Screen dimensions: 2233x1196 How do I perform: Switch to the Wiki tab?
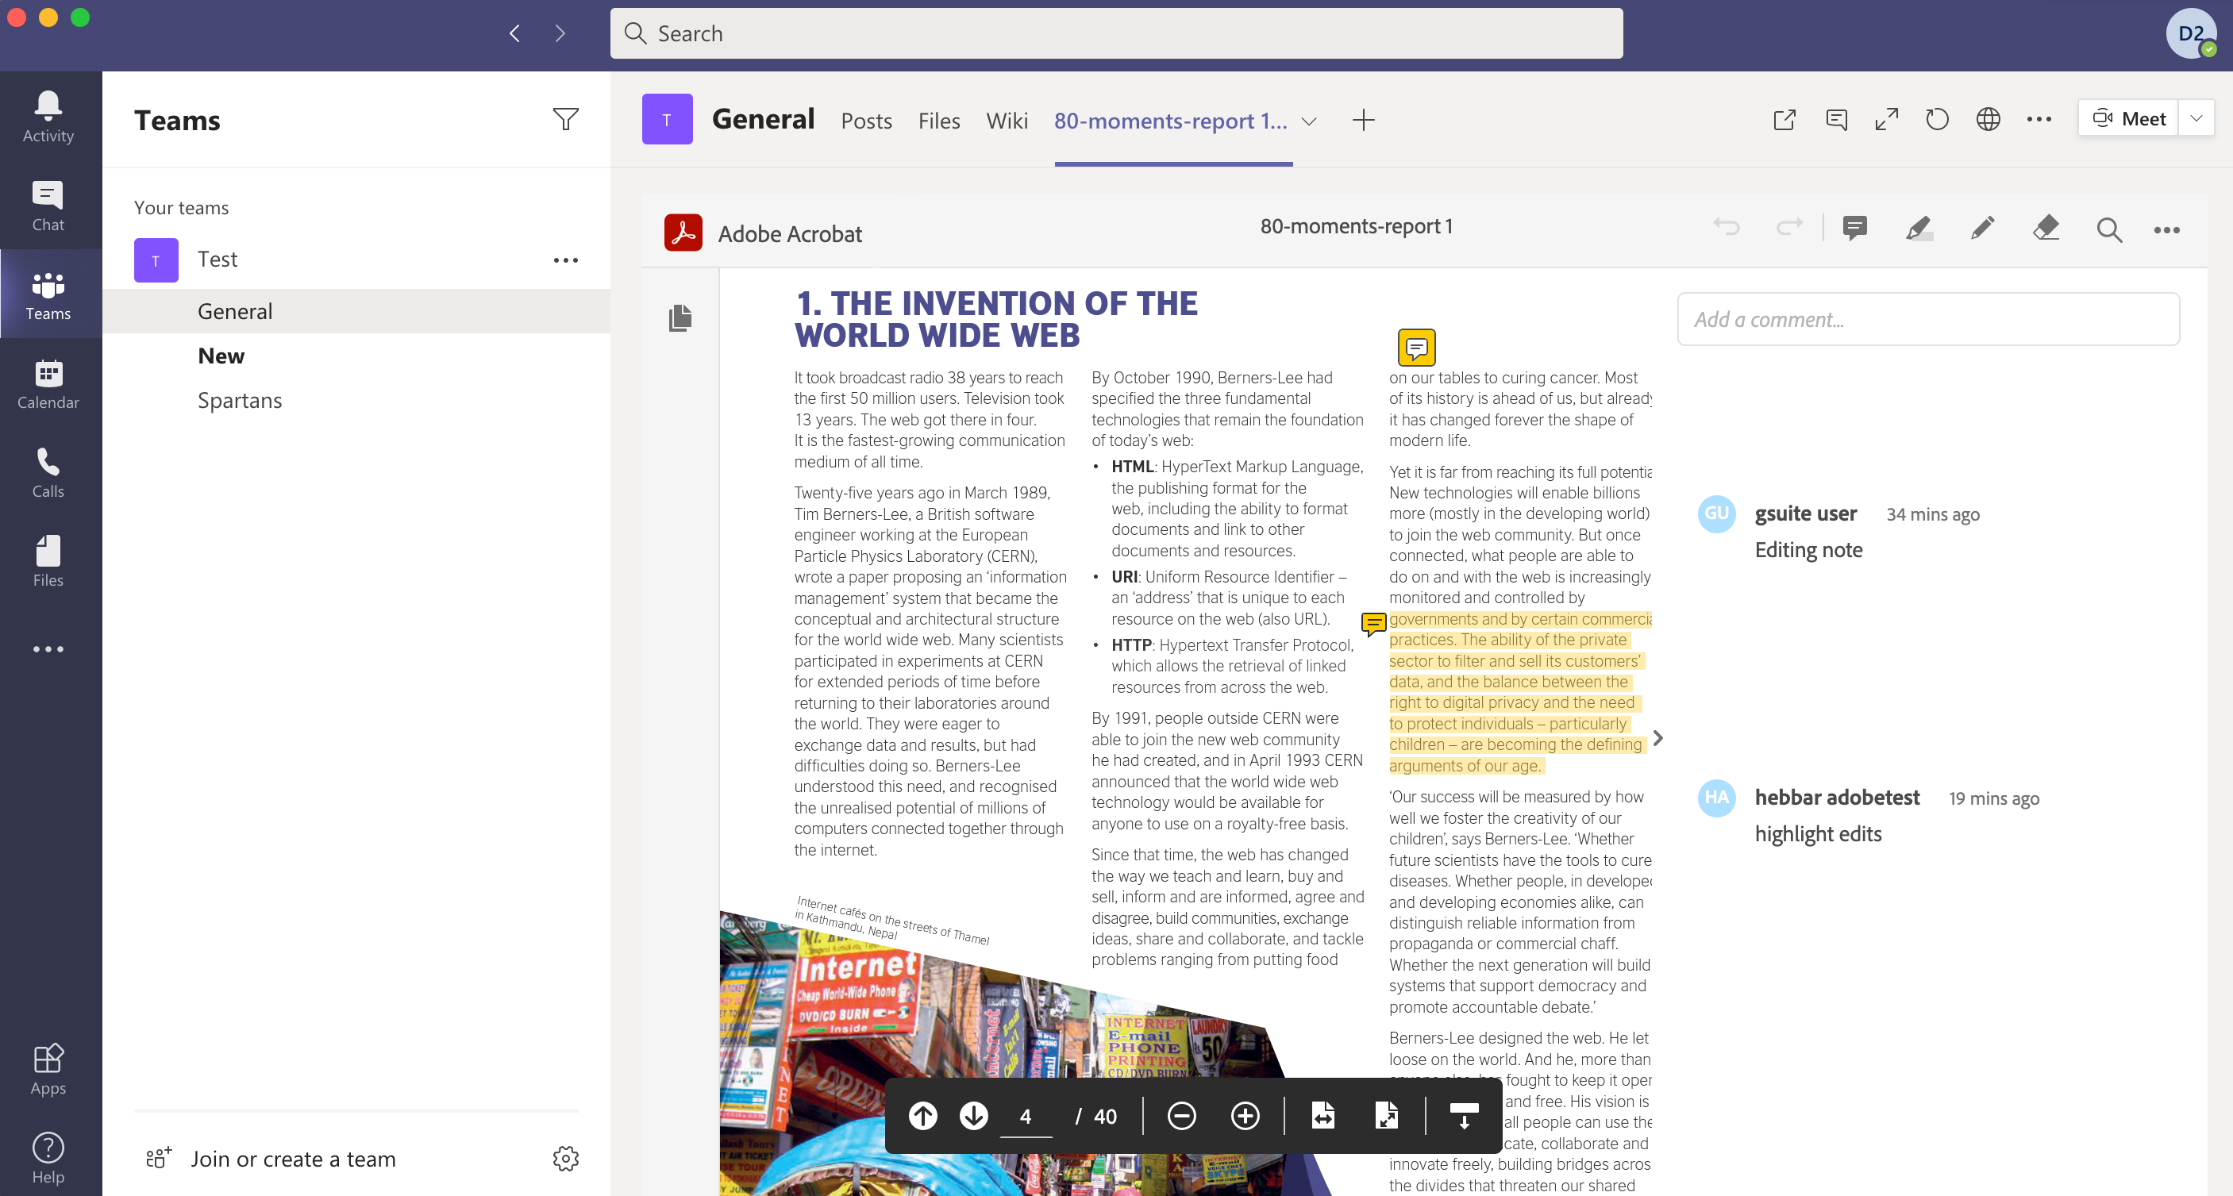click(1007, 121)
